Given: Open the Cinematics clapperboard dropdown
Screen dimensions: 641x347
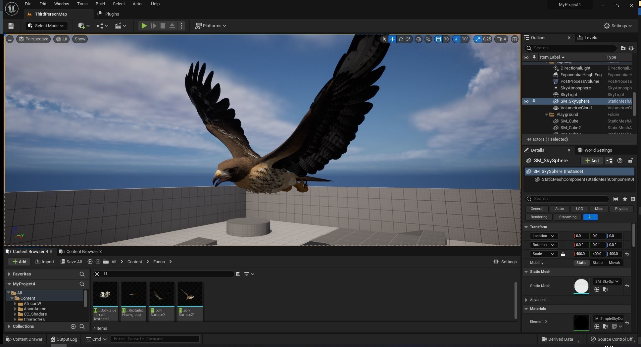Looking at the screenshot, I should [120, 26].
